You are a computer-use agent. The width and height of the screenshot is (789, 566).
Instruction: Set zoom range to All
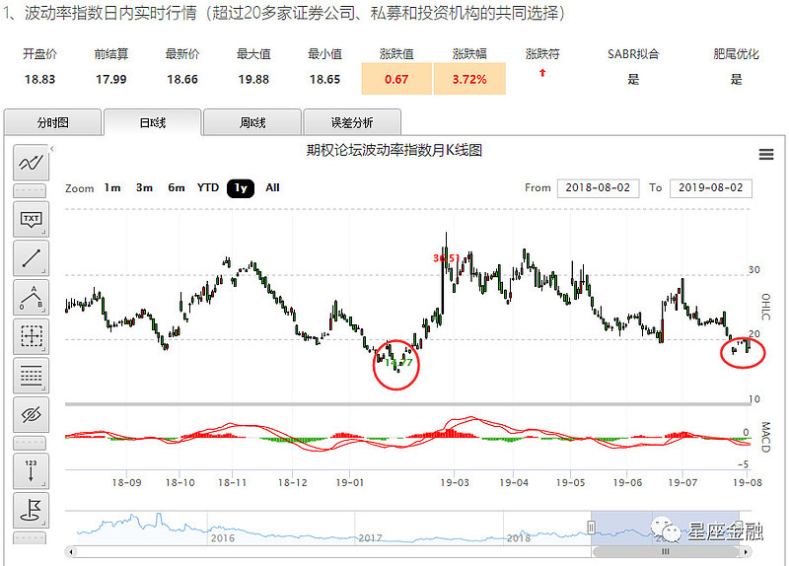(272, 188)
